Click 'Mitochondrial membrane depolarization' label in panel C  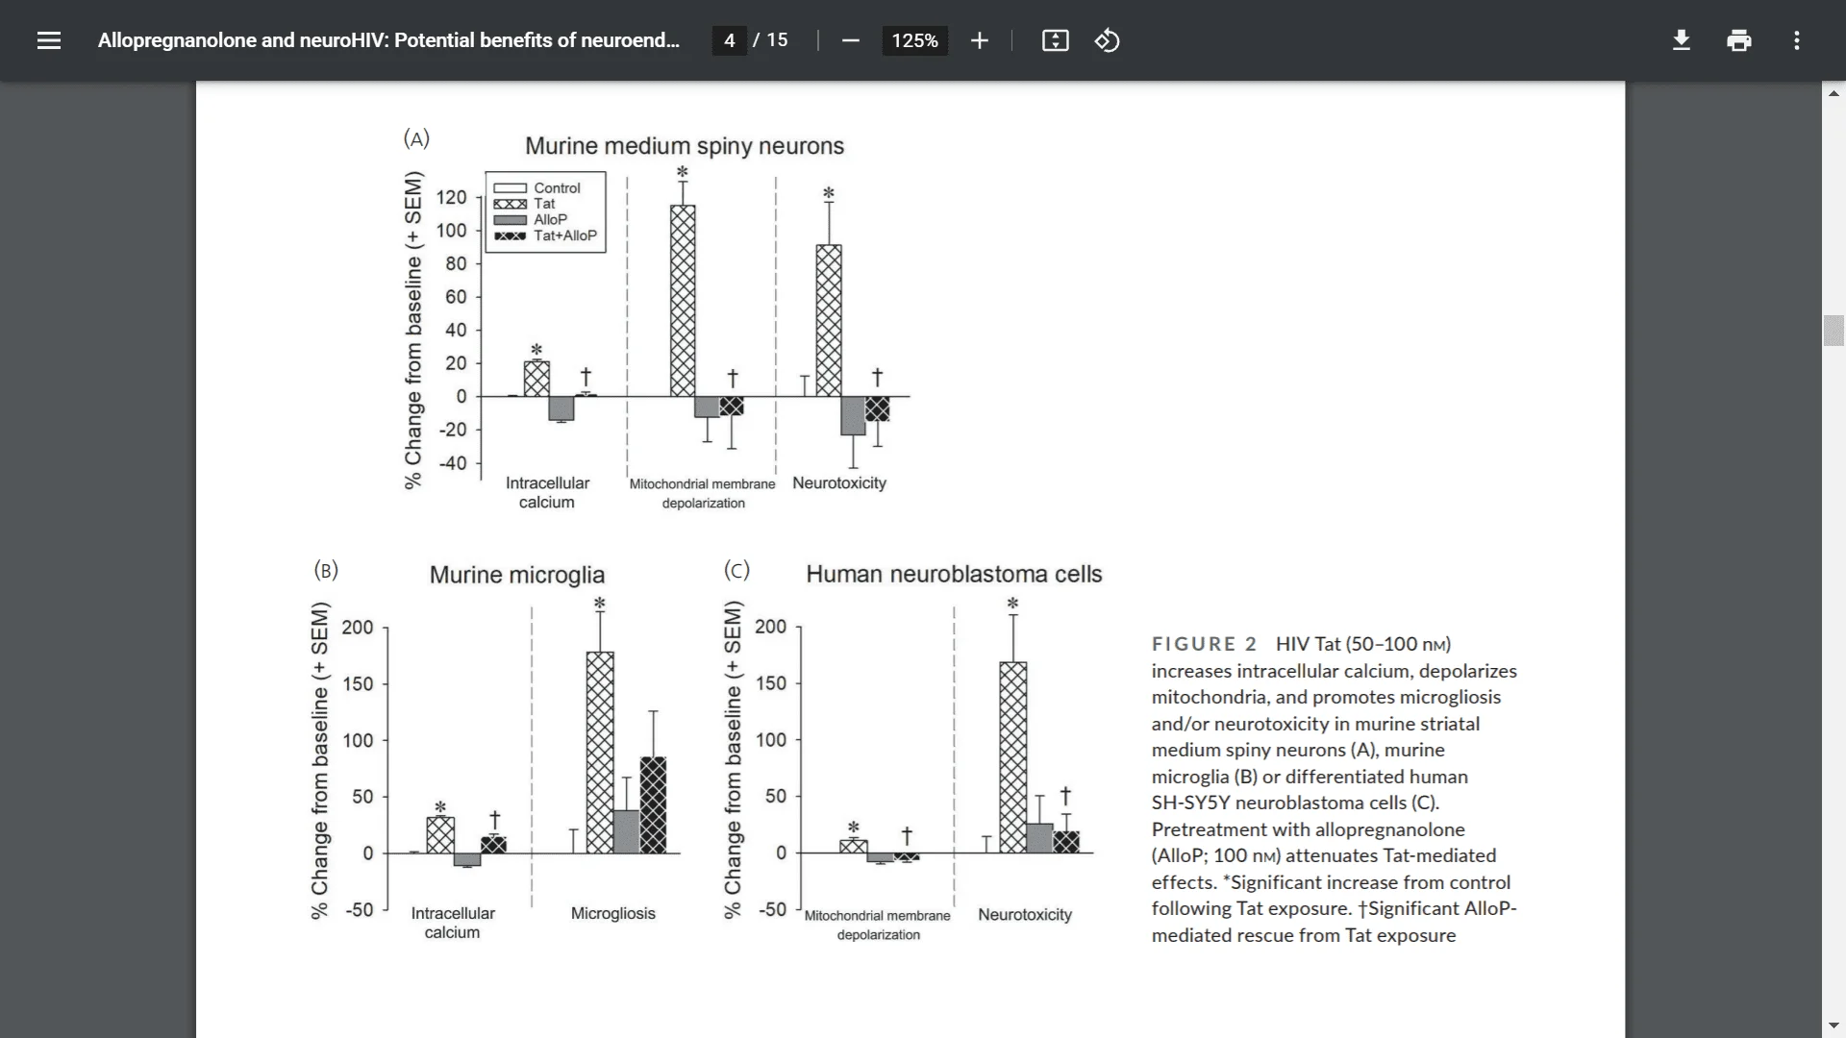click(878, 925)
